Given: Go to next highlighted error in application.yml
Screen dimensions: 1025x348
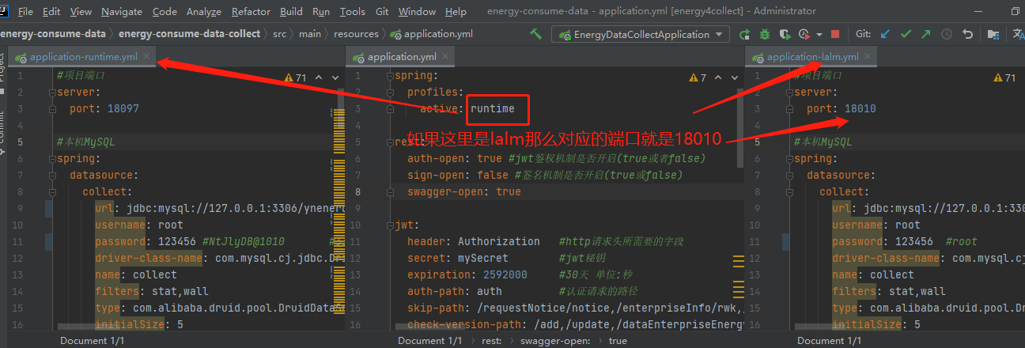Looking at the screenshot, I should coord(733,78).
